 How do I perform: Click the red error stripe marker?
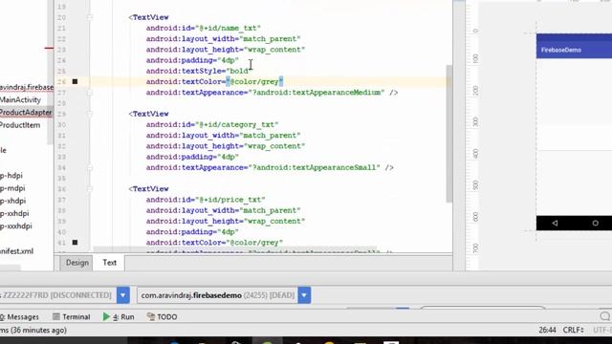click(49, 48)
